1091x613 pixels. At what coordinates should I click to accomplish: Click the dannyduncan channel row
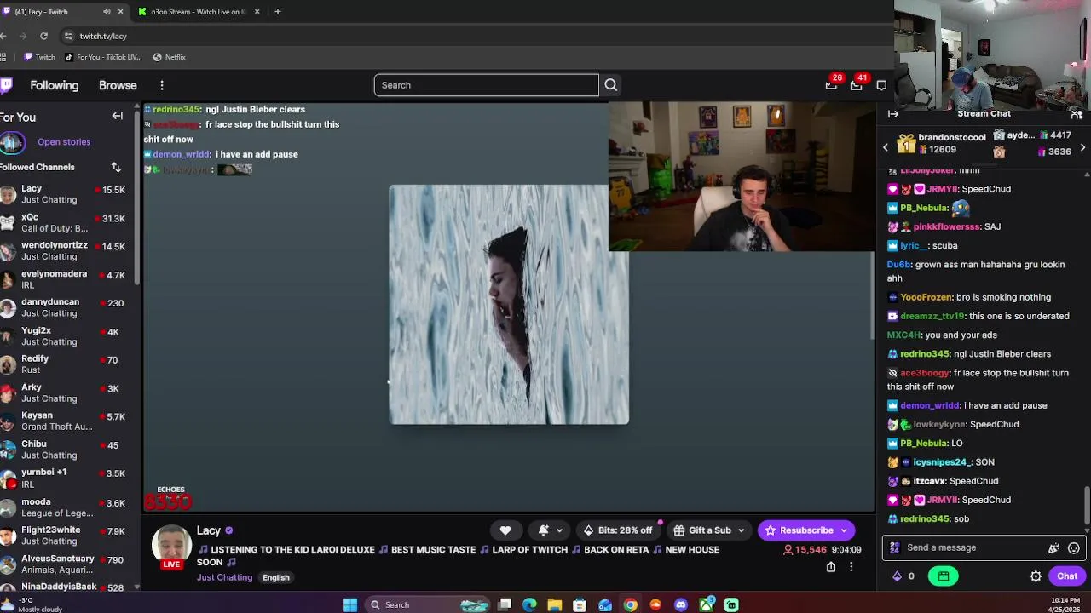[68, 308]
